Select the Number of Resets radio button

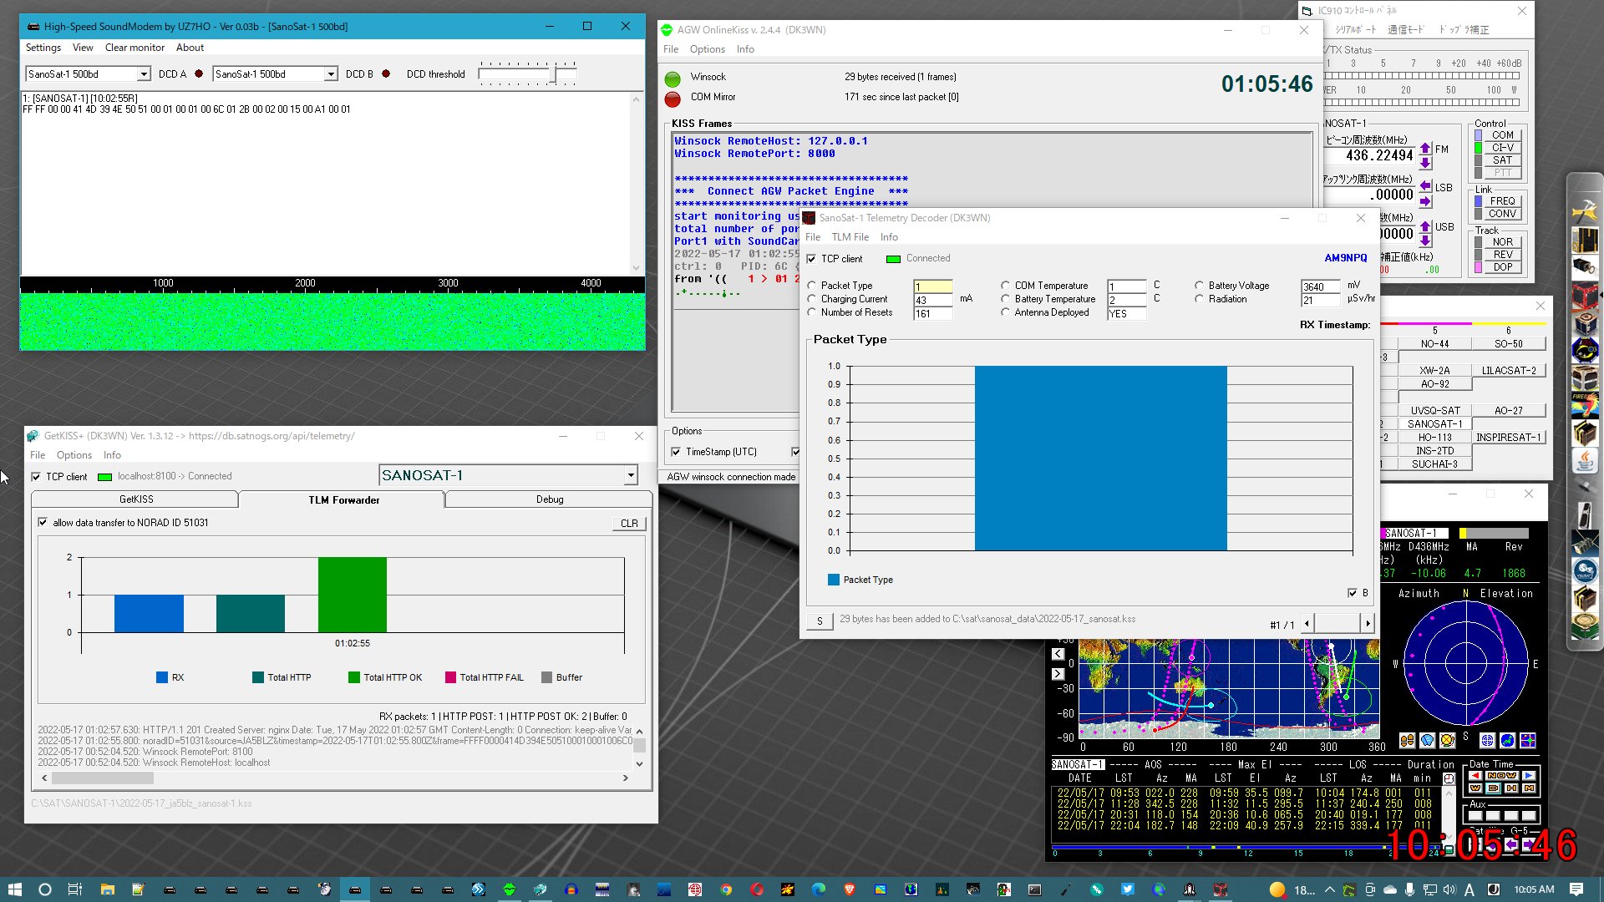coord(812,312)
